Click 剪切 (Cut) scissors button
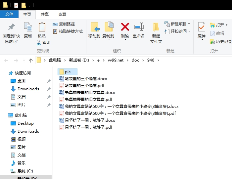Image resolution: width=232 pixels, height=179 pixels. tap(43, 43)
